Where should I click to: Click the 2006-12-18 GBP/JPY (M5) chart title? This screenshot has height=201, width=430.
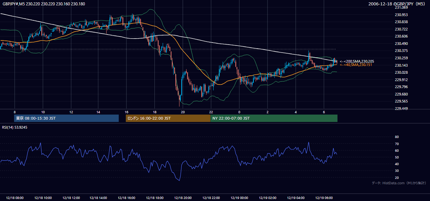(x=397, y=4)
